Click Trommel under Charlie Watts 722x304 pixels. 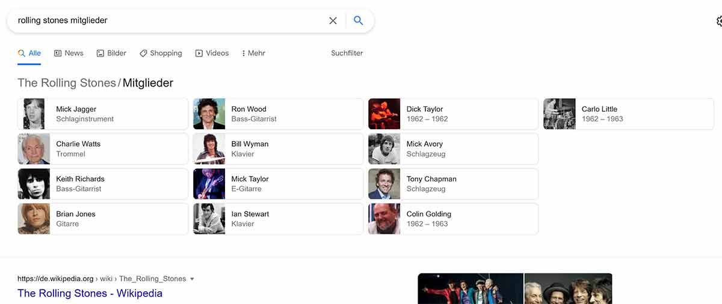71,154
